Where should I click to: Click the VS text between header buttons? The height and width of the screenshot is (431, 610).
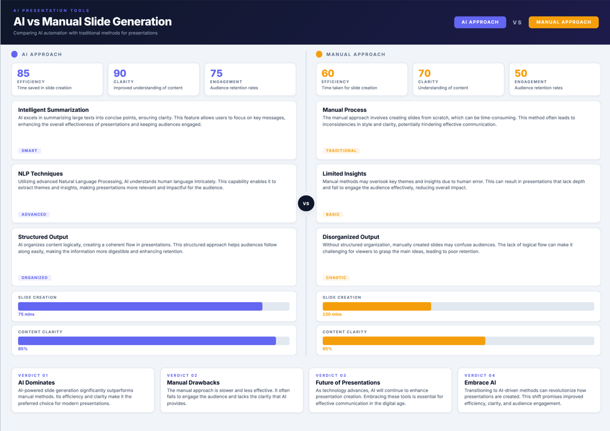pos(517,23)
